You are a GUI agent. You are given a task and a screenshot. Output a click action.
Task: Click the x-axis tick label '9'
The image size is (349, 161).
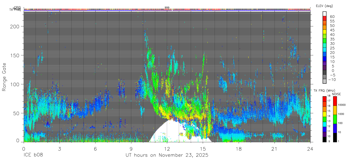coord(131,149)
